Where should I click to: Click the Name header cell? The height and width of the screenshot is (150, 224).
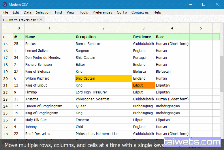[49, 37]
